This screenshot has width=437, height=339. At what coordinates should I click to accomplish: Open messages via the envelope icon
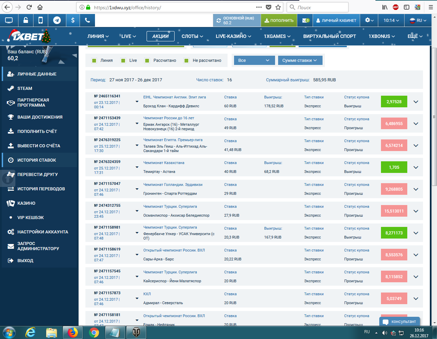(x=305, y=21)
